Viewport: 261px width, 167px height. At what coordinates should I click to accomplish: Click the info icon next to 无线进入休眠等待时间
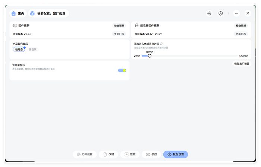coord(161,44)
